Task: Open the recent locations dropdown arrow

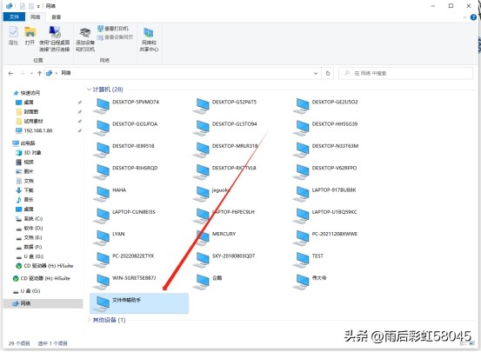Action: click(x=31, y=73)
